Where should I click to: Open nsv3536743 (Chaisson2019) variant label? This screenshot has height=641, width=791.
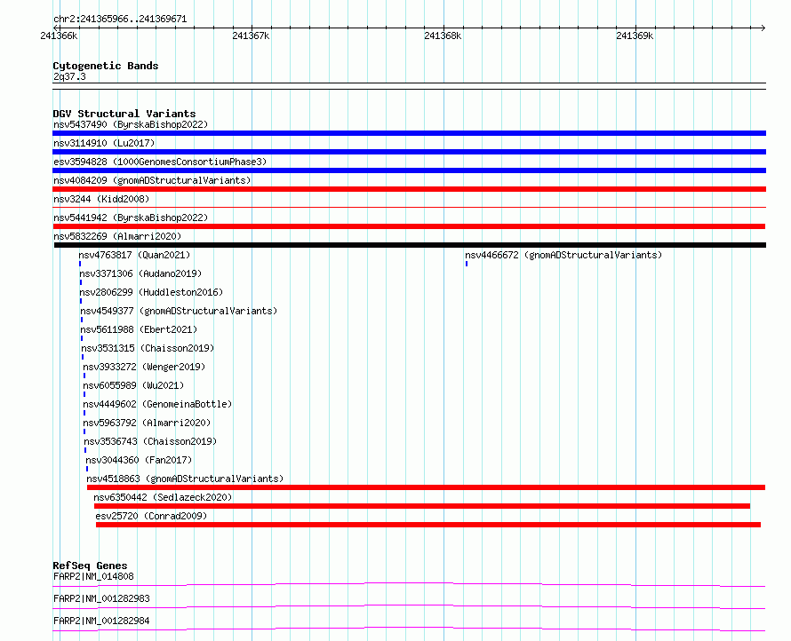[150, 441]
